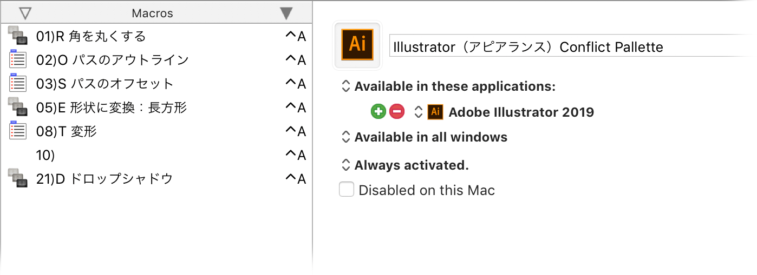
Task: Select macro 03)S パスのオフセット
Action: tap(156, 83)
